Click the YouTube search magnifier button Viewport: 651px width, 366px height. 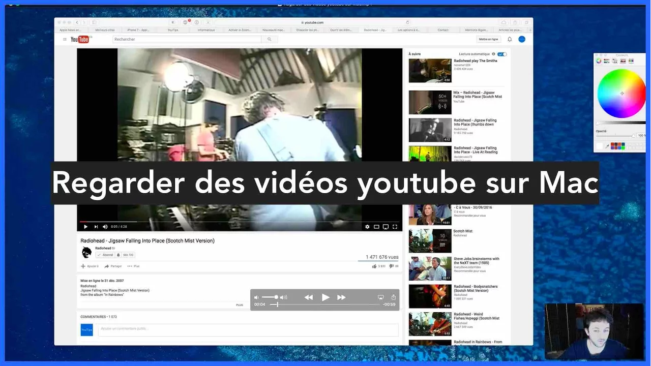click(269, 39)
